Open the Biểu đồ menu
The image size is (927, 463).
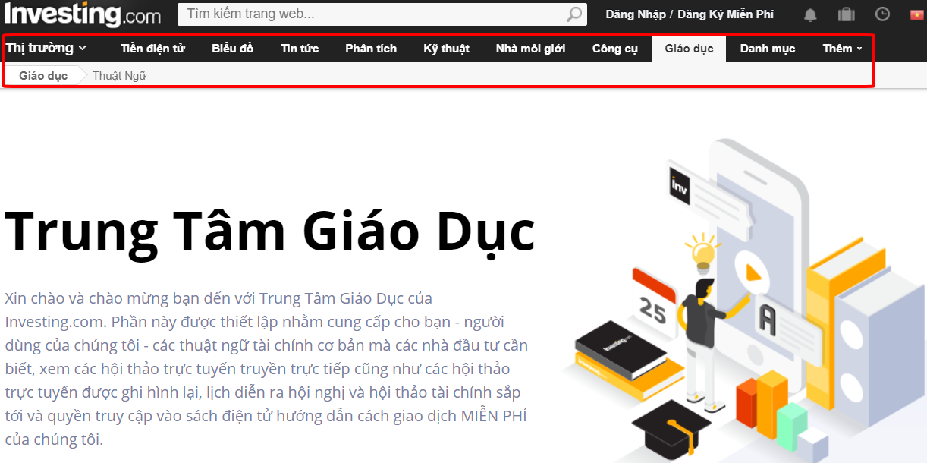point(232,49)
